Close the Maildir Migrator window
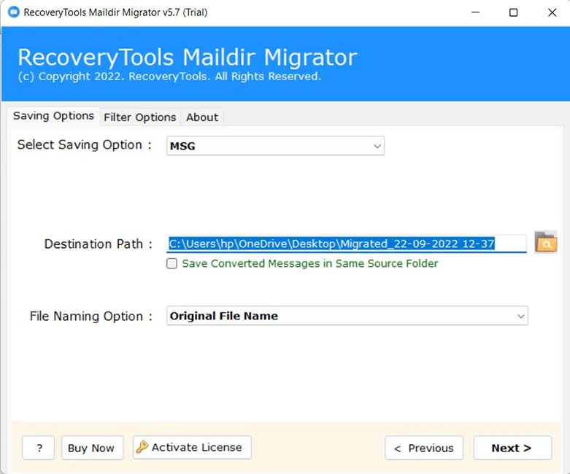 click(551, 12)
